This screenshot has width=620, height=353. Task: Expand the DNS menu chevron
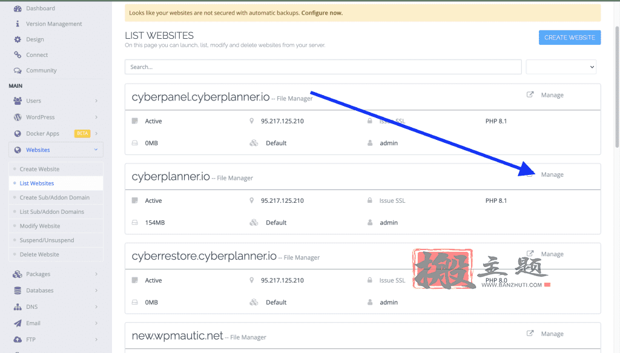[96, 307]
